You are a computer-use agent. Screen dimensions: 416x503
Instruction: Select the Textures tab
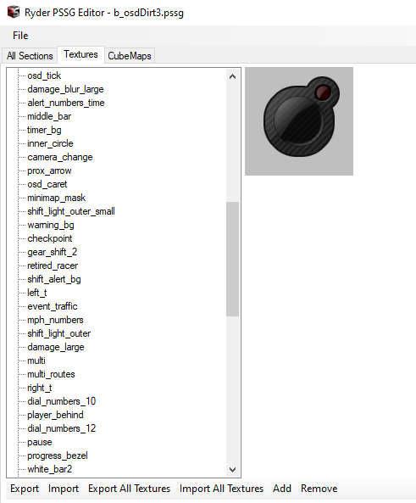pyautogui.click(x=80, y=54)
